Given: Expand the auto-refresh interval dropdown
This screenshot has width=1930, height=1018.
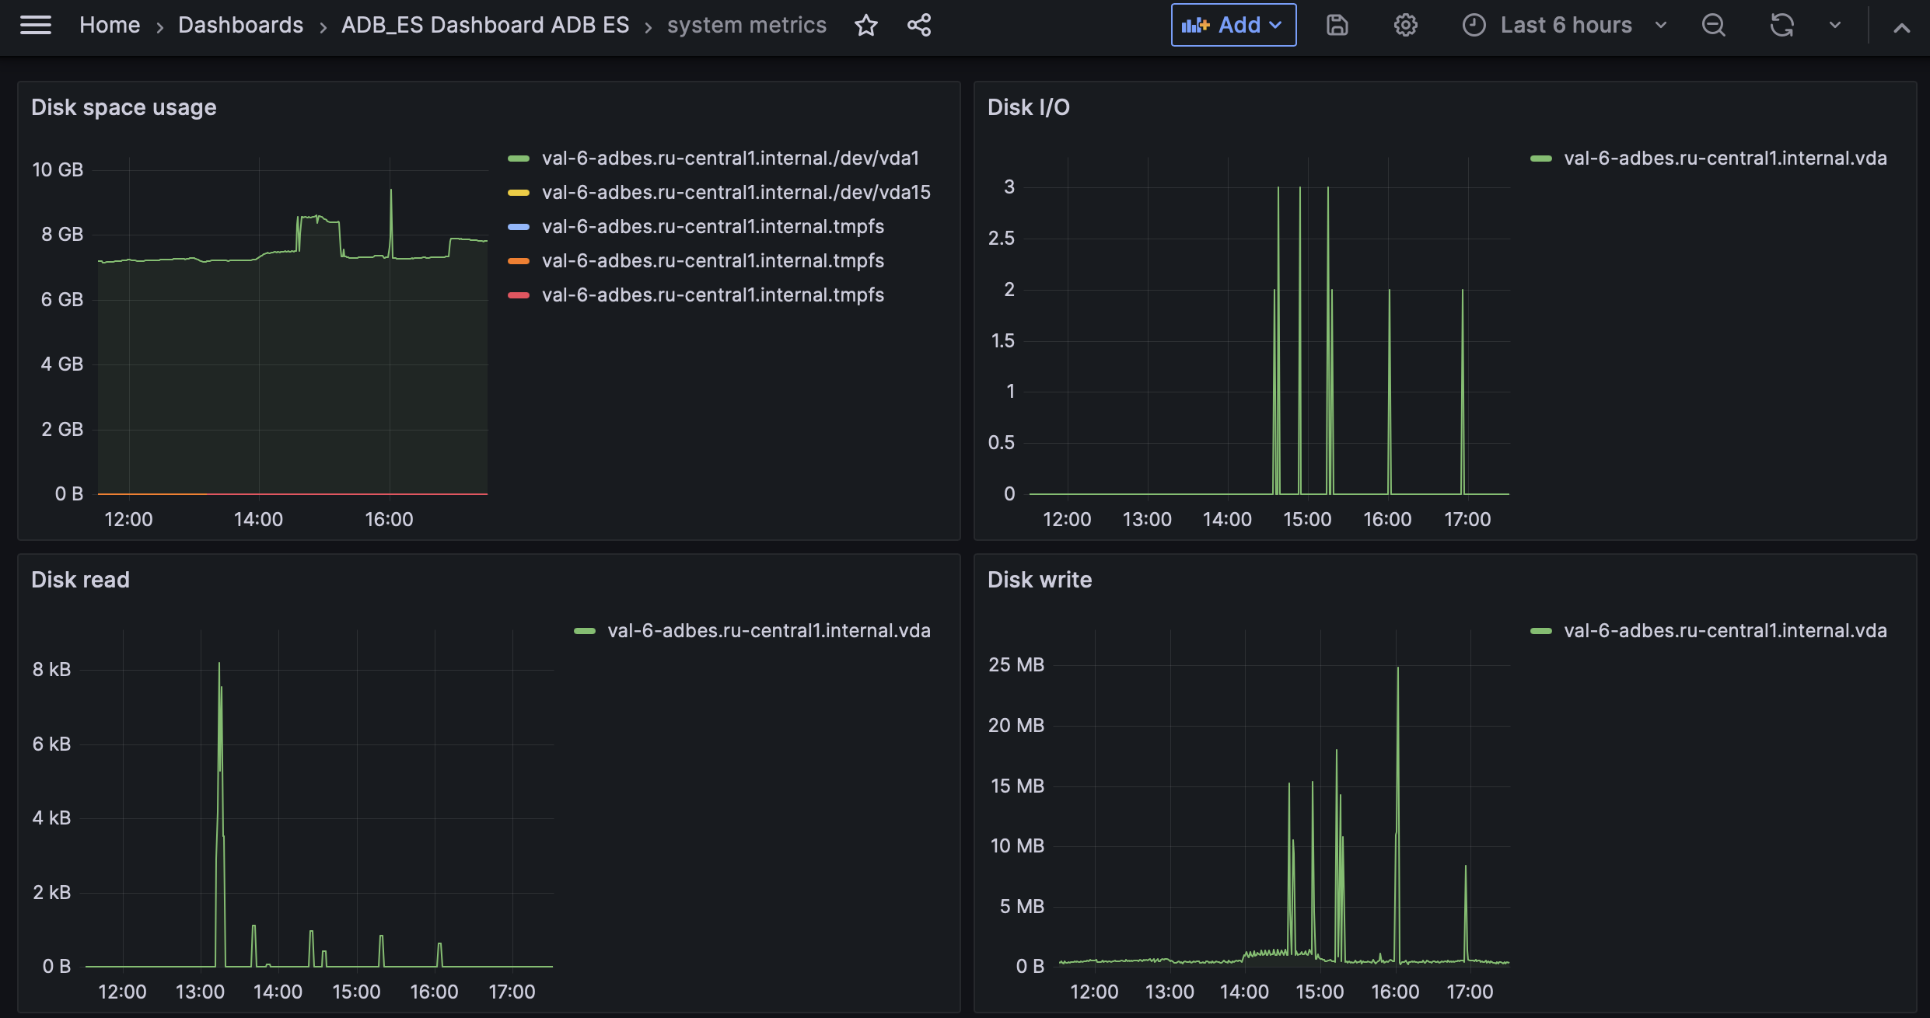Looking at the screenshot, I should tap(1834, 25).
